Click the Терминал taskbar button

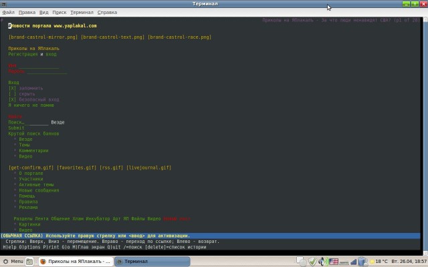(x=152, y=262)
